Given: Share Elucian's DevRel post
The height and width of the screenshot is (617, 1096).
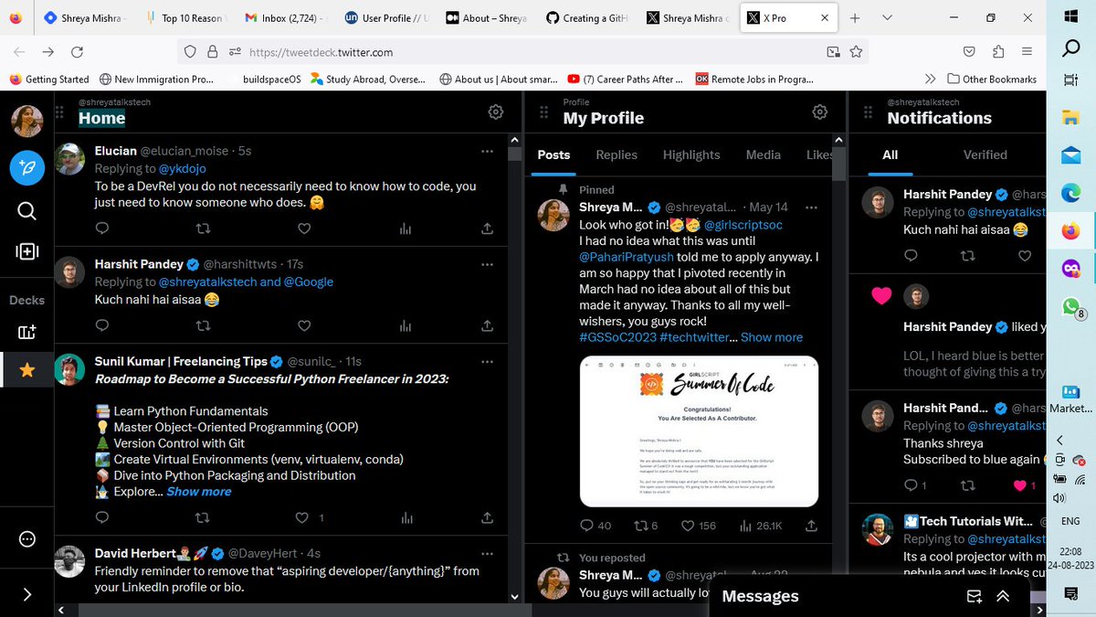Looking at the screenshot, I should (x=488, y=229).
